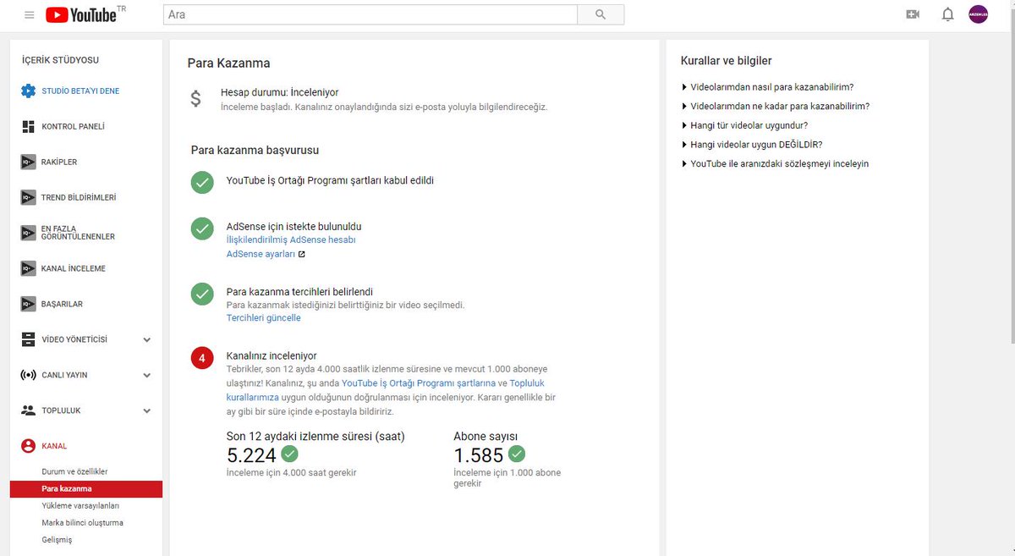The image size is (1015, 556).
Task: Click the 'Para kazanma başvurusu' heading
Action: 255,151
